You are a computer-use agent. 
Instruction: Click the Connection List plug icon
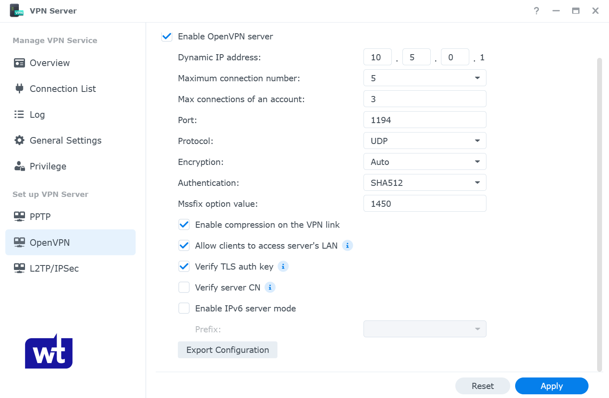[19, 89]
